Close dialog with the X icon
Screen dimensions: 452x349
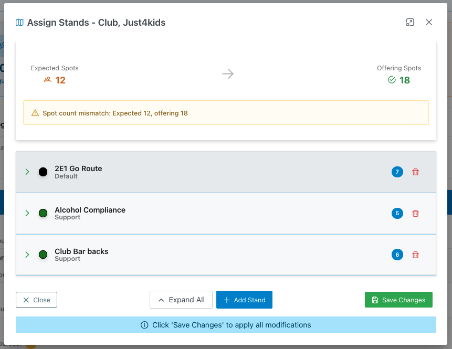429,22
